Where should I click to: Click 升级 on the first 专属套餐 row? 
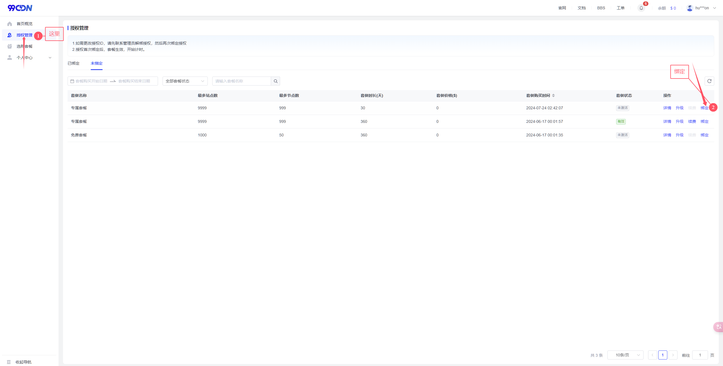click(679, 108)
